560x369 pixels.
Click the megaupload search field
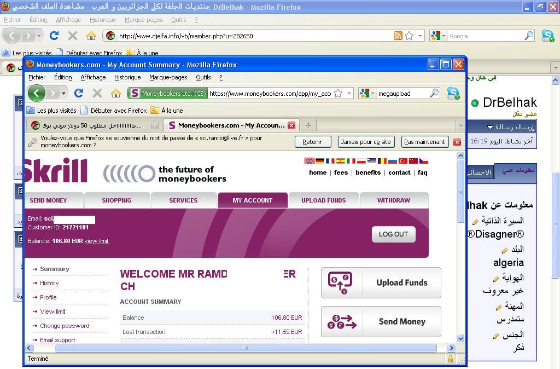point(402,93)
